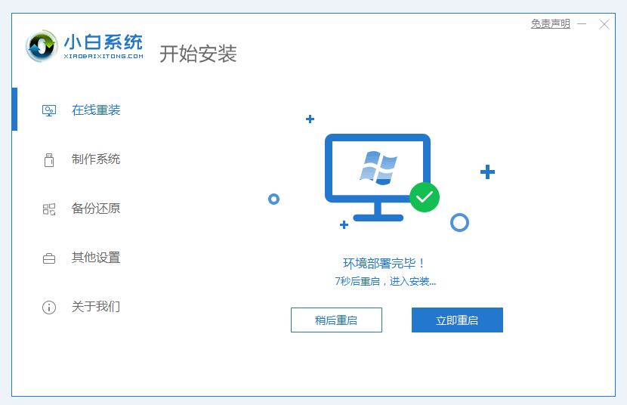Click the 在线重装 monitor icon in sidebar

(x=49, y=110)
